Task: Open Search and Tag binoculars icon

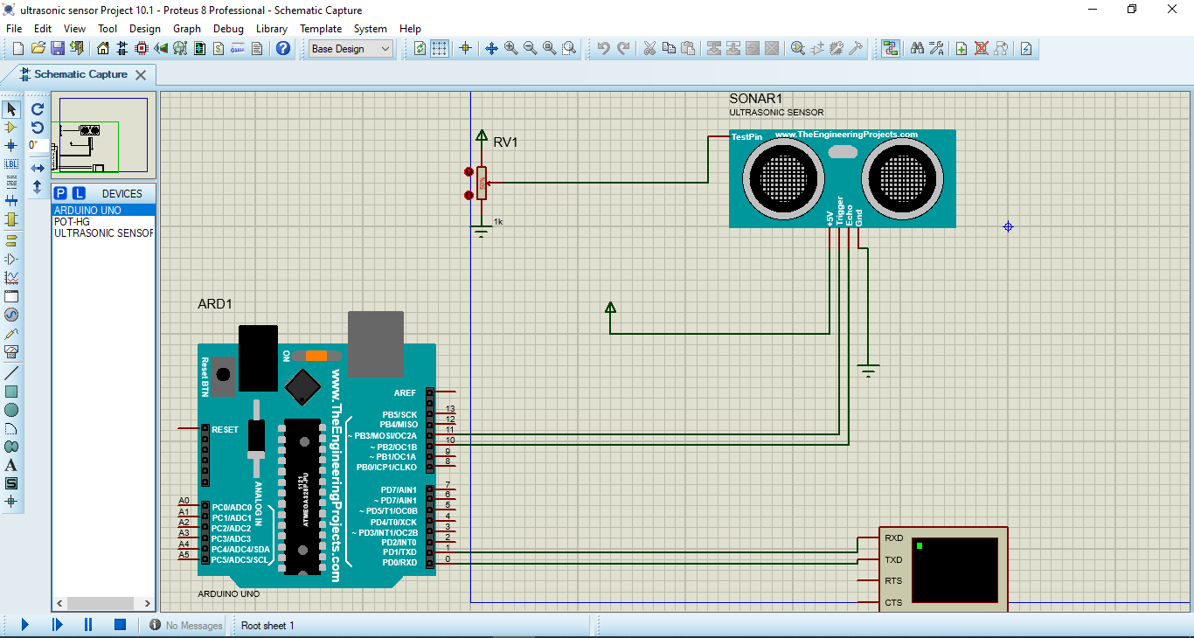Action: pyautogui.click(x=917, y=49)
